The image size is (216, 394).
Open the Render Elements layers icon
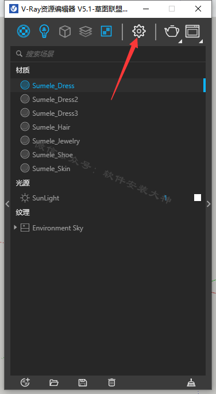point(86,32)
